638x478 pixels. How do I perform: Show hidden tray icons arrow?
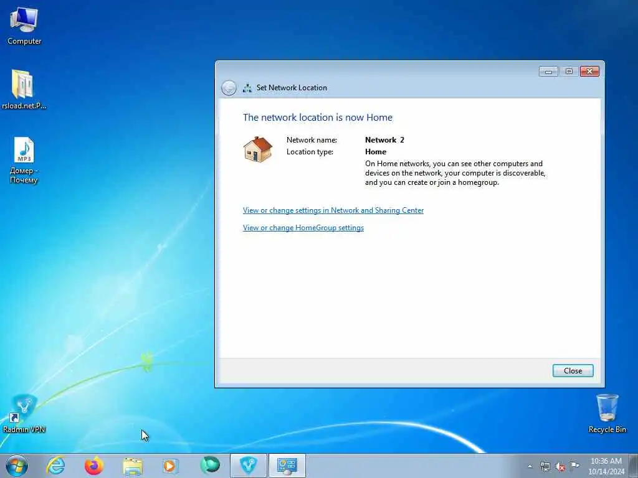point(530,466)
